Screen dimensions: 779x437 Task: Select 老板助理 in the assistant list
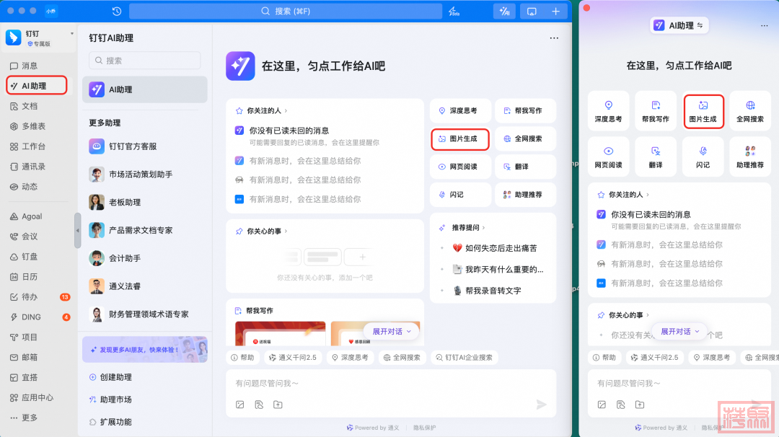point(144,202)
